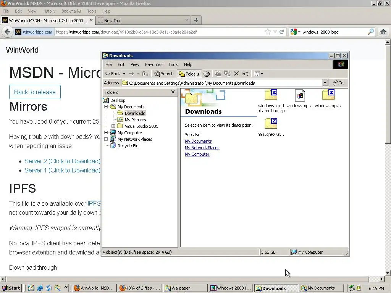Click Server 2 (Click to Download) link

(62, 161)
